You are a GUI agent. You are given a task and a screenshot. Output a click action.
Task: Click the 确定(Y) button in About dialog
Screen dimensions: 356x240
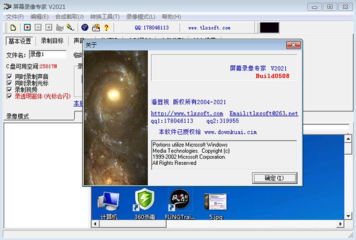[x=274, y=178]
